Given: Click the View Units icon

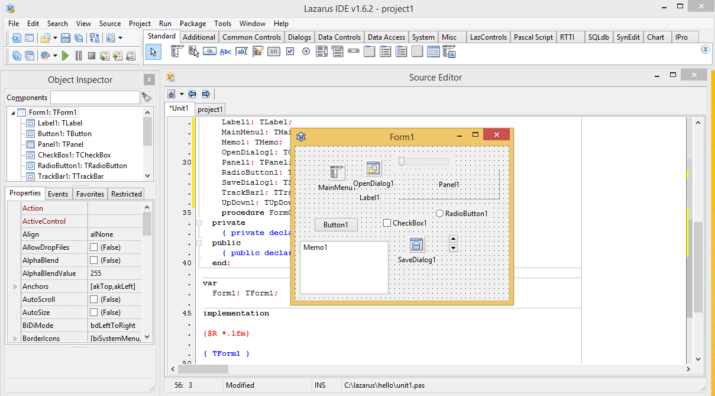Looking at the screenshot, I should 16,56.
